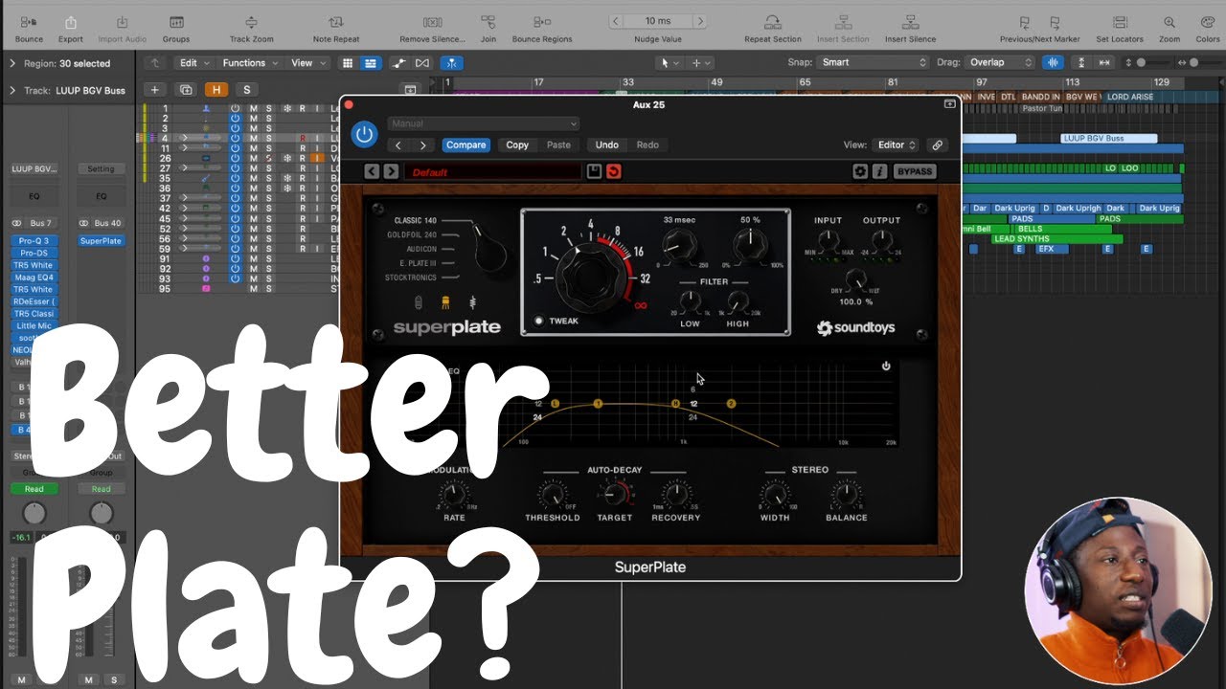Click the Copy button
This screenshot has width=1226, height=689.
tap(517, 145)
